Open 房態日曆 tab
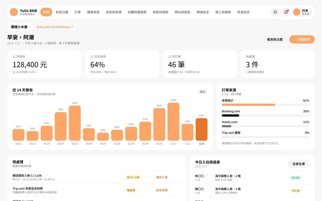Image resolution: width=322 pixels, height=201 pixels. (x=62, y=12)
